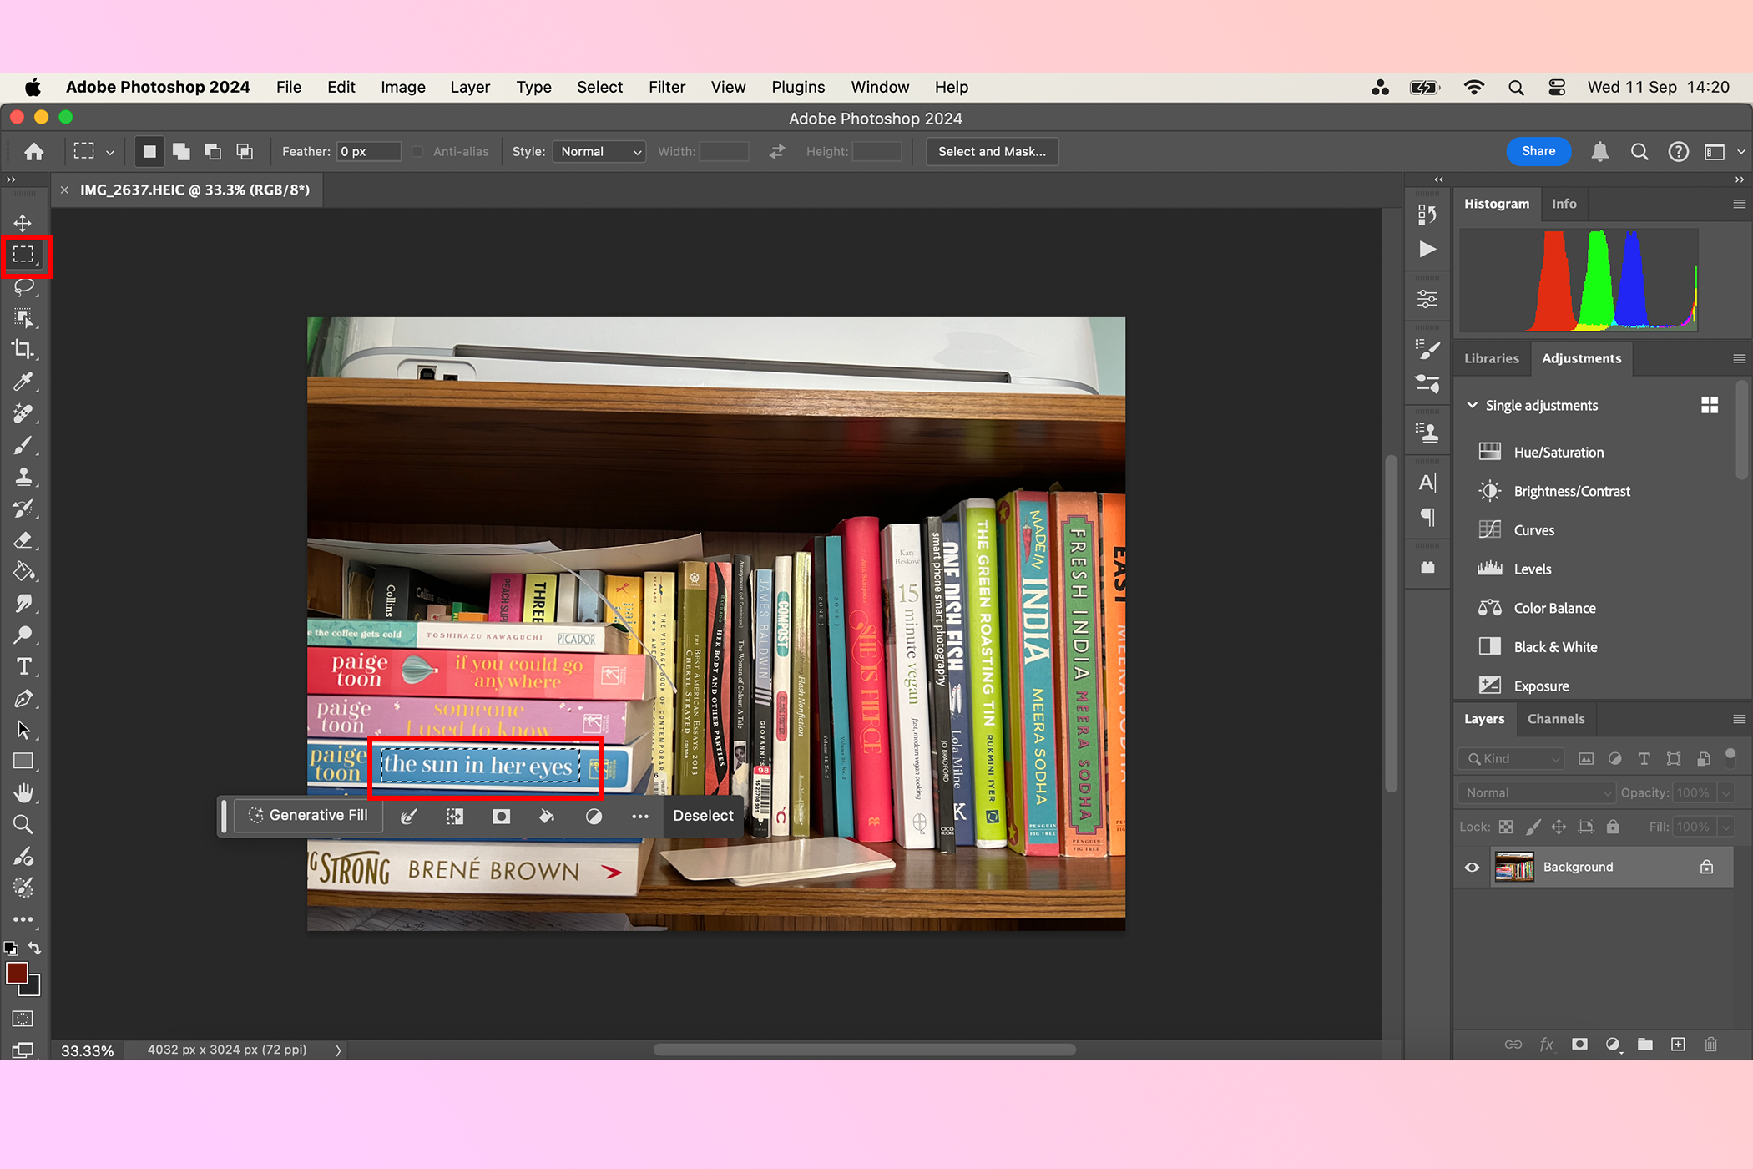Image resolution: width=1753 pixels, height=1169 pixels.
Task: Open Select and Mask
Action: point(992,151)
